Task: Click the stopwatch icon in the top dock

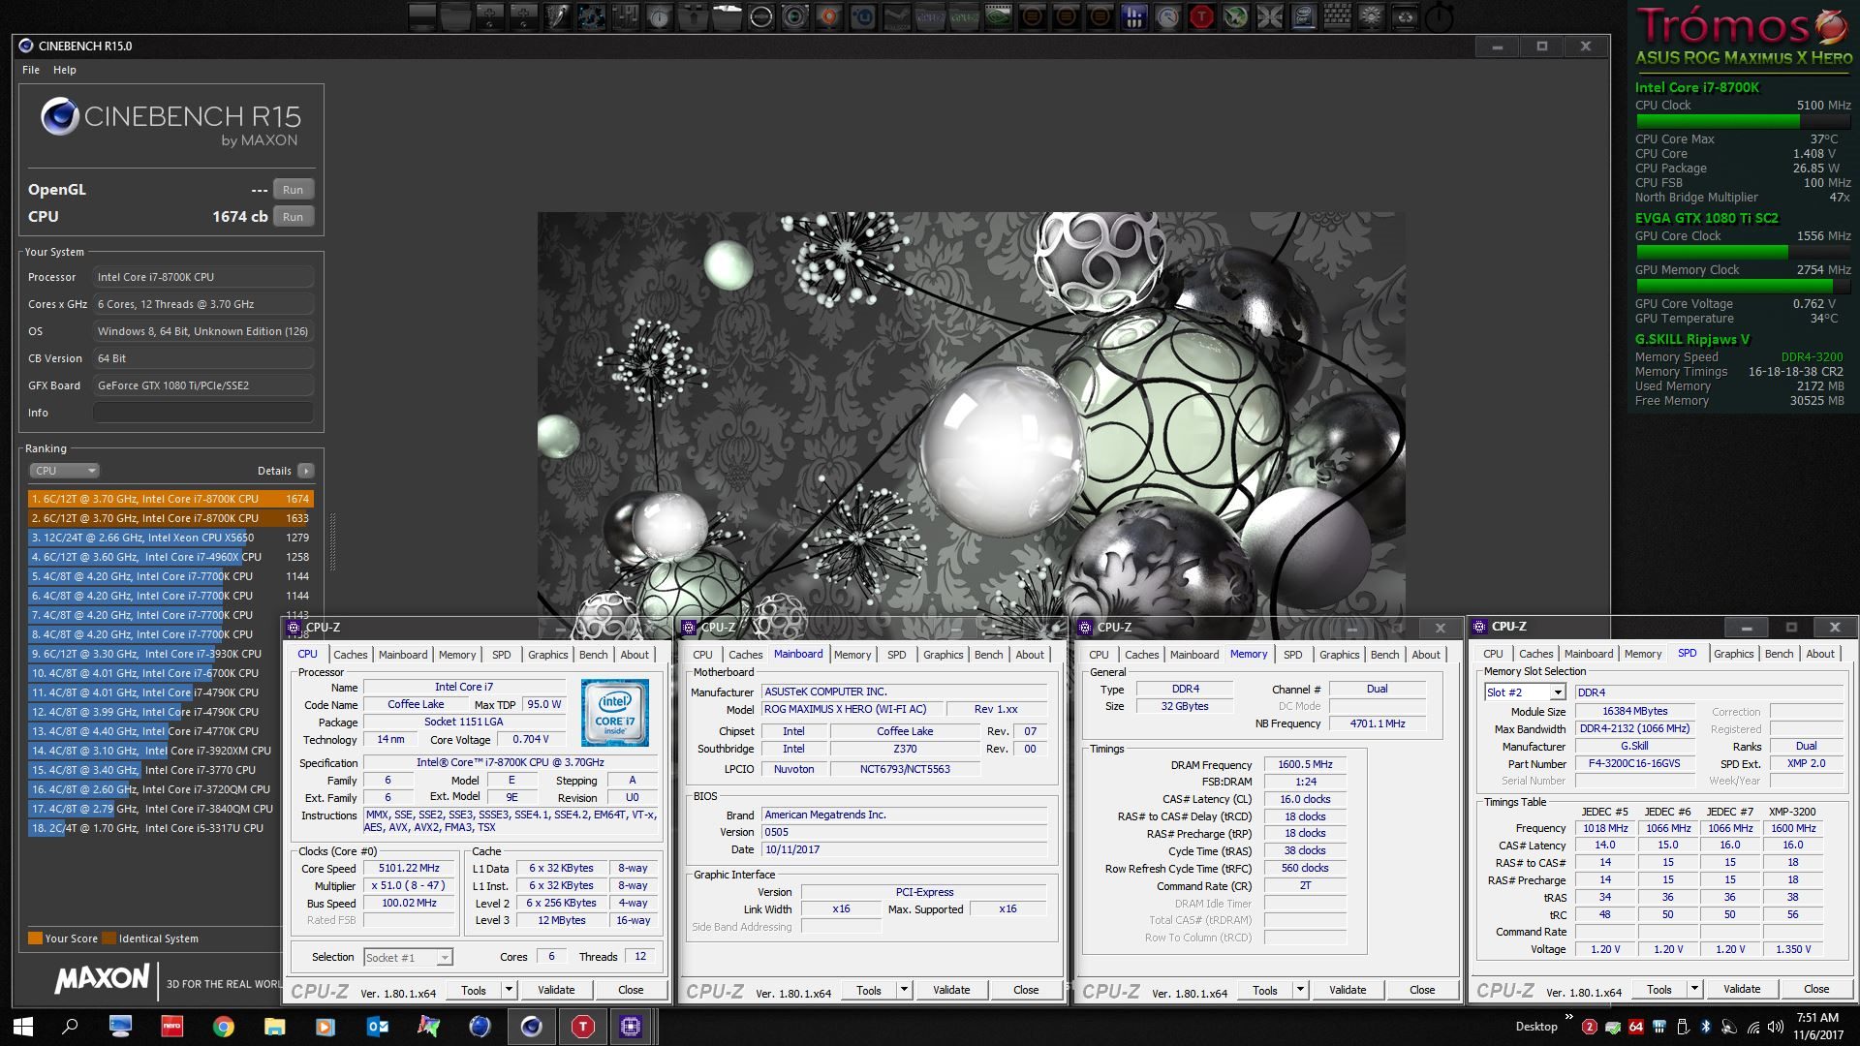Action: tap(1441, 16)
